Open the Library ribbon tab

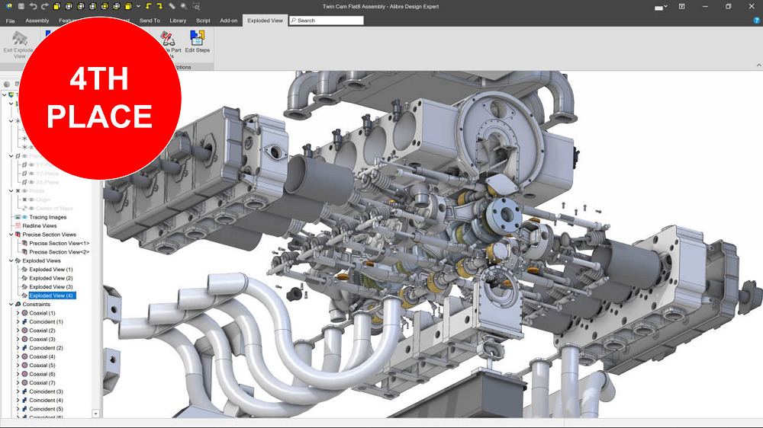coord(178,21)
